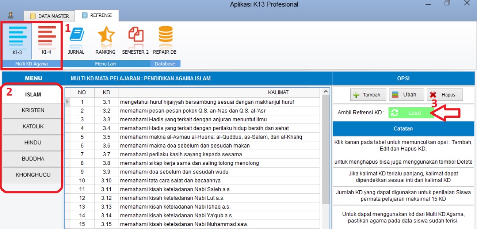Image resolution: width=477 pixels, height=229 pixels.
Task: Switch to the Data Master tab
Action: coord(49,16)
